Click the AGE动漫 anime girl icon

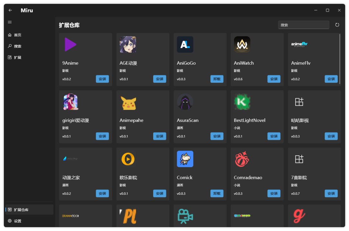point(128,45)
